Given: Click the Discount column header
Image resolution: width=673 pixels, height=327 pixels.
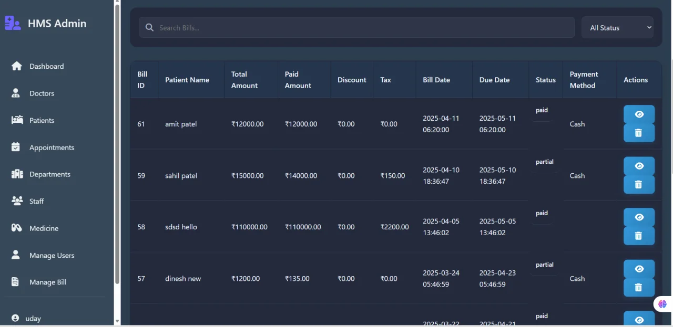Looking at the screenshot, I should point(352,80).
